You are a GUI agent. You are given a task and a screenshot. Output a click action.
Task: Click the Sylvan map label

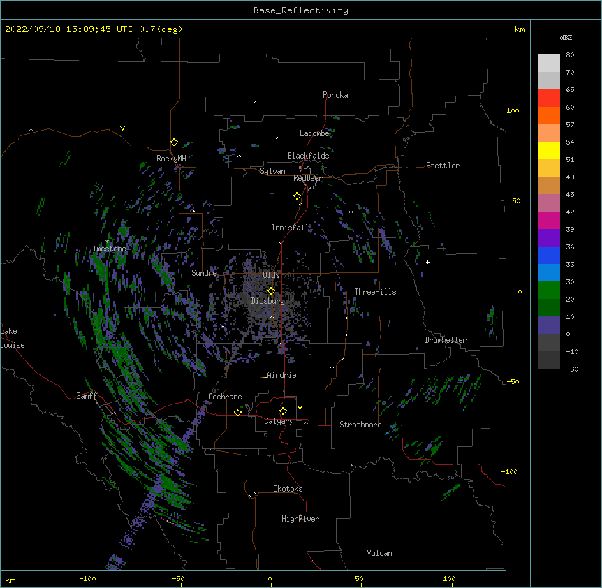[272, 171]
